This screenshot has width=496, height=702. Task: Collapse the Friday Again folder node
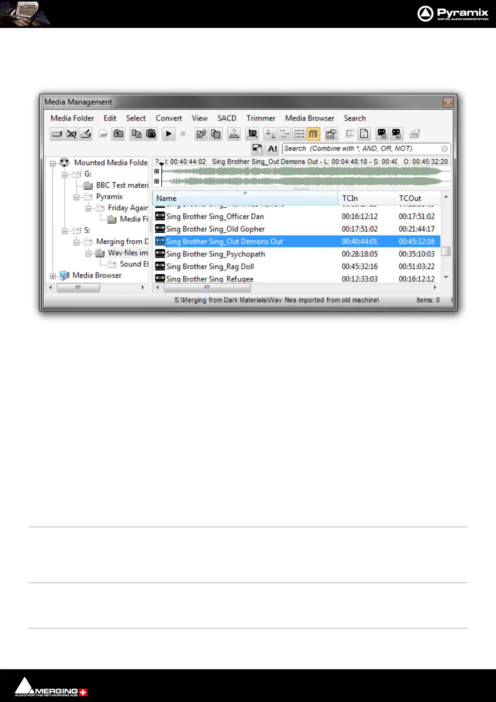pyautogui.click(x=88, y=208)
